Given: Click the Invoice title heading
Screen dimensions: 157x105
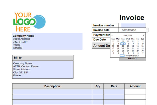Looking at the screenshot, I should (132, 18).
